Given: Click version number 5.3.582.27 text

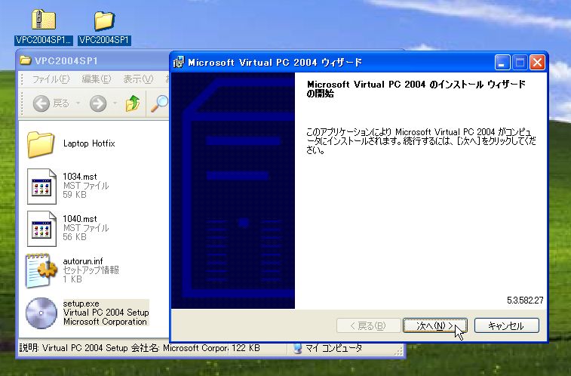Looking at the screenshot, I should coord(525,300).
